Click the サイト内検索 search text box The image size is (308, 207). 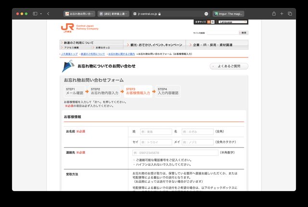[x=221, y=33]
